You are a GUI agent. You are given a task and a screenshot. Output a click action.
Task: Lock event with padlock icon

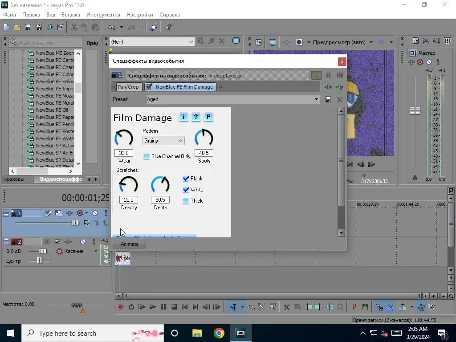click(340, 307)
